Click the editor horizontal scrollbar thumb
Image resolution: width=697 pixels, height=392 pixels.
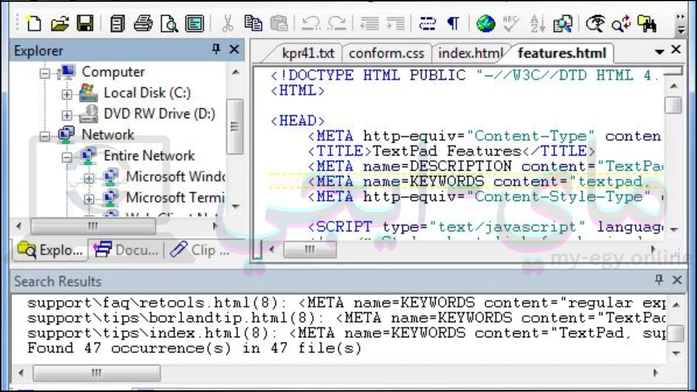pos(310,250)
